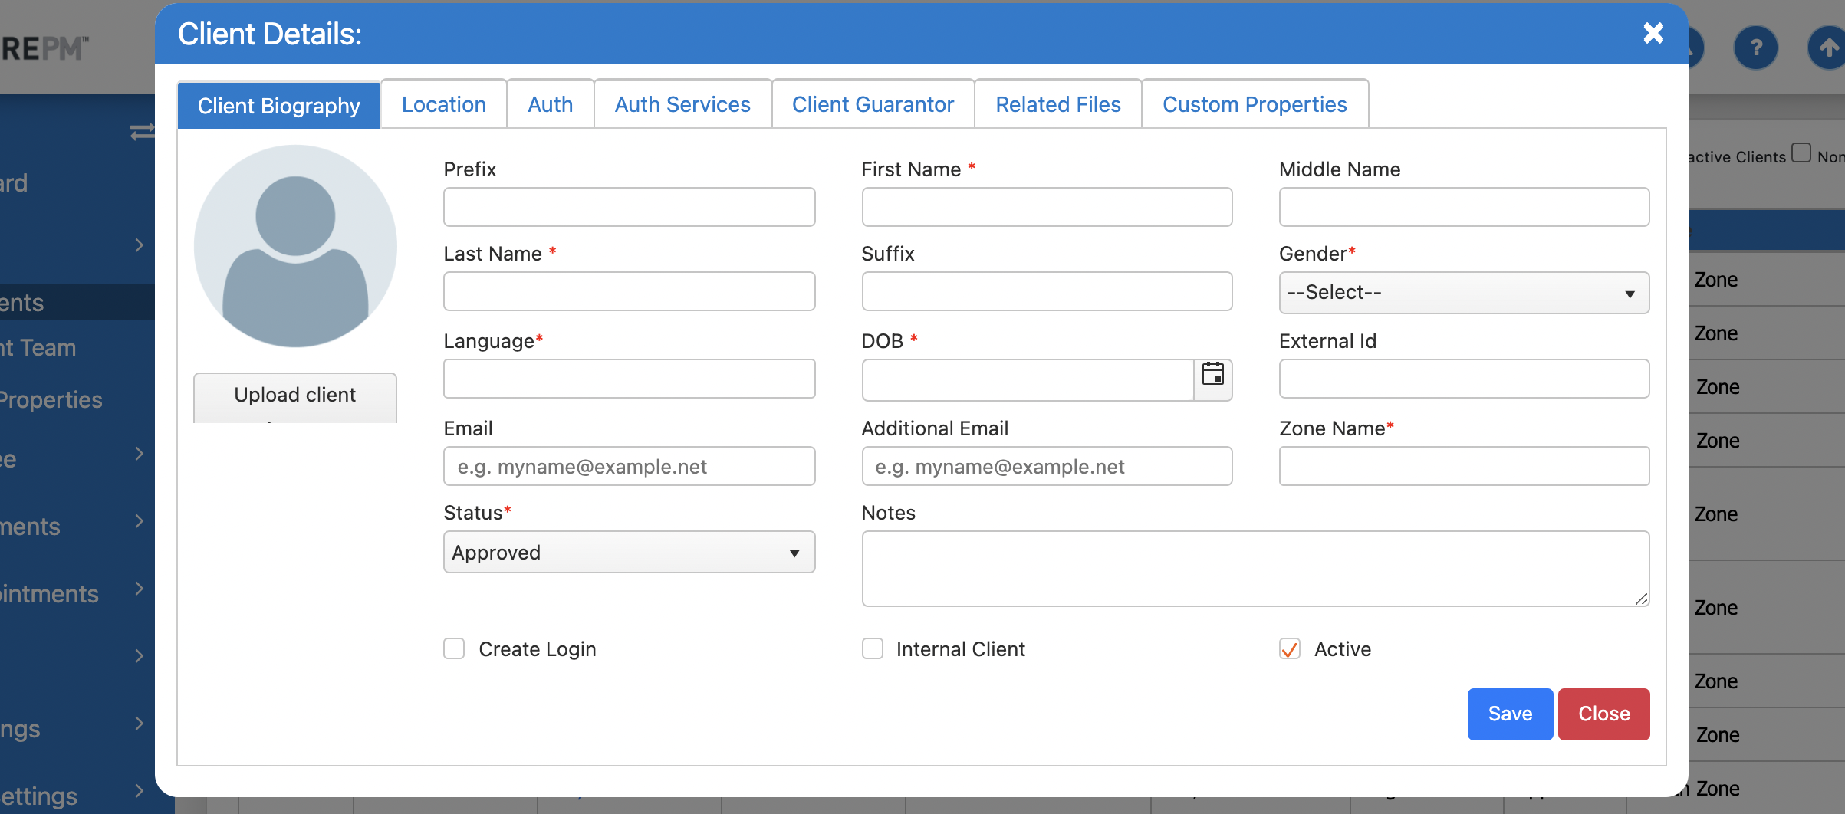Viewport: 1845px width, 814px height.
Task: Click the Middle Name input field
Action: (1464, 207)
